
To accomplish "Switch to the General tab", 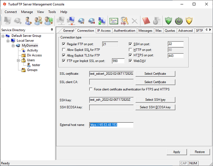I will click(x=68, y=31).
